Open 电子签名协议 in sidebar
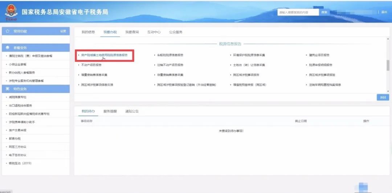Image resolution: width=392 pixels, height=193 pixels. coord(17,155)
